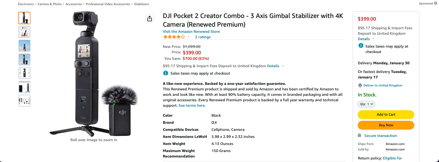Open the Qty quantity dropdown
This screenshot has height=162, width=439.
click(366, 104)
